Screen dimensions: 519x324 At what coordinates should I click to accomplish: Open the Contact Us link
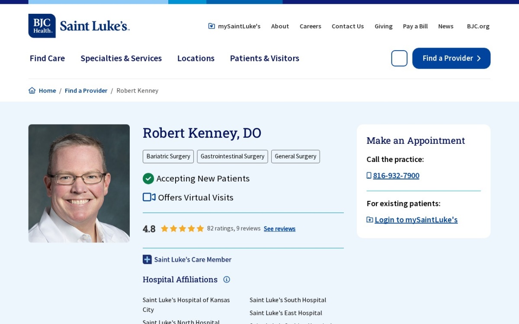tap(348, 26)
